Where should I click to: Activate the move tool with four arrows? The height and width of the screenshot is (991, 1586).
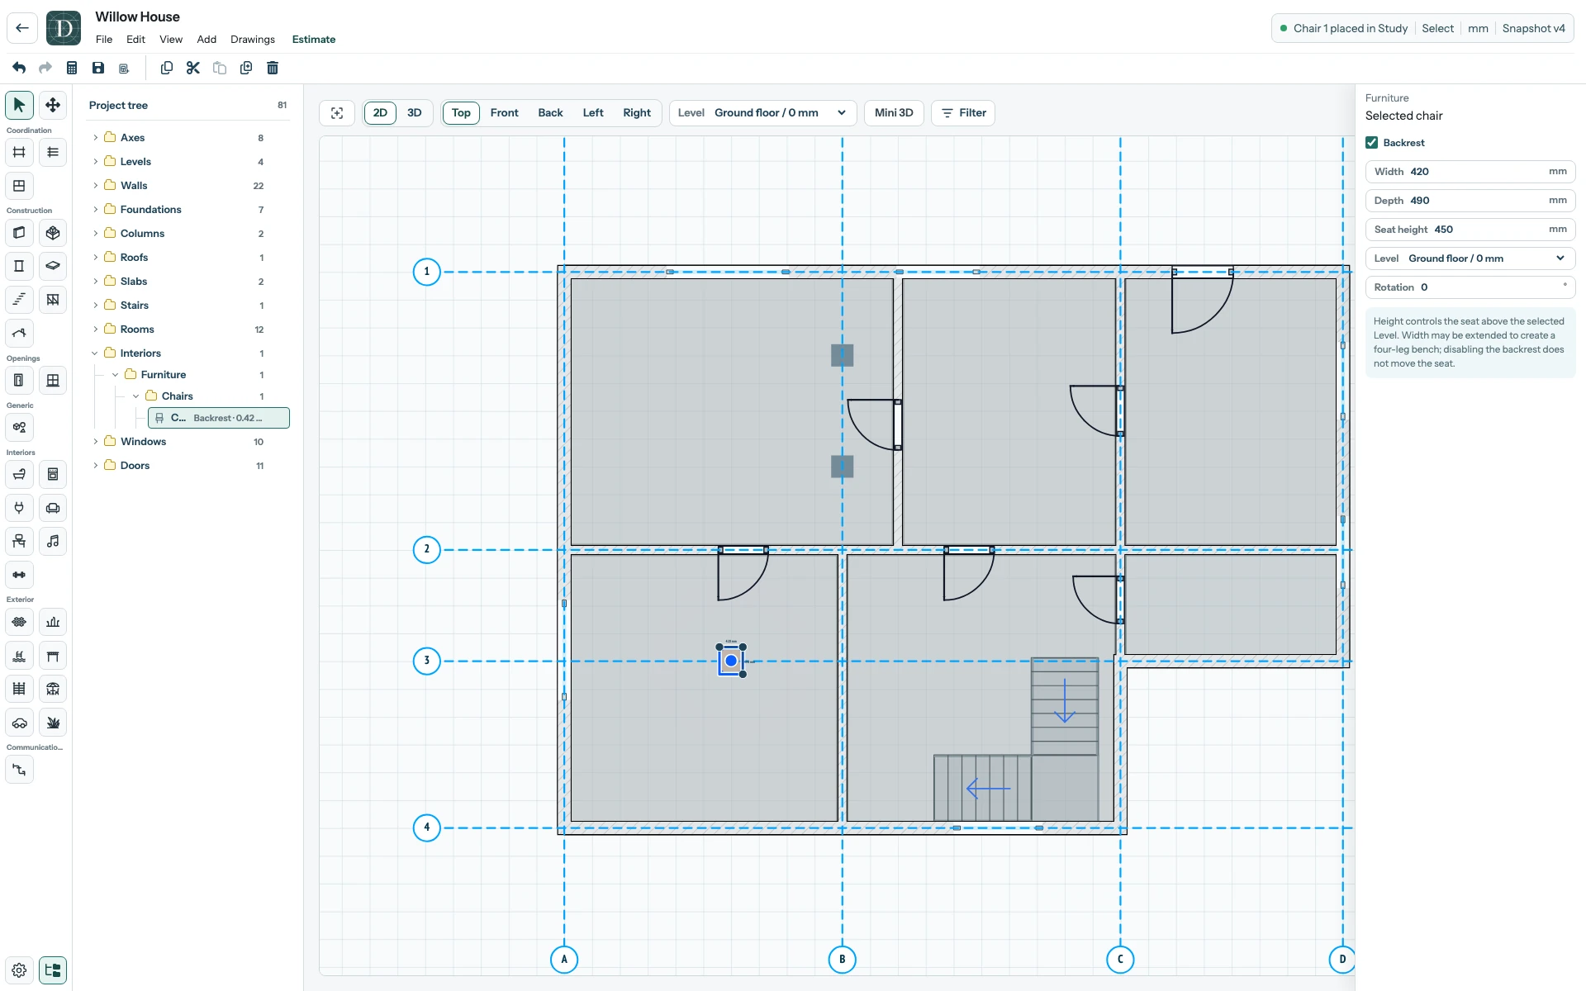pyautogui.click(x=53, y=105)
